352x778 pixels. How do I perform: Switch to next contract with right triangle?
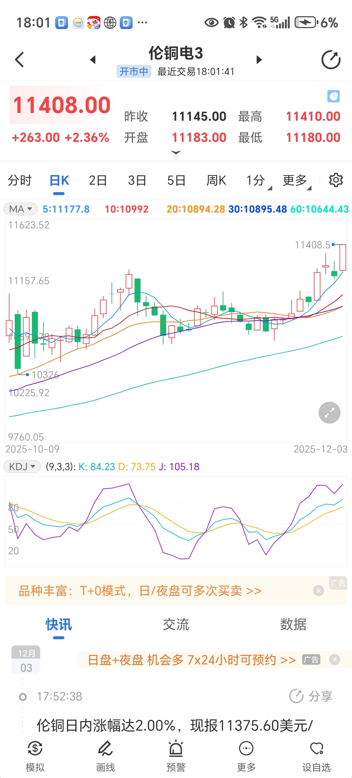[x=259, y=60]
